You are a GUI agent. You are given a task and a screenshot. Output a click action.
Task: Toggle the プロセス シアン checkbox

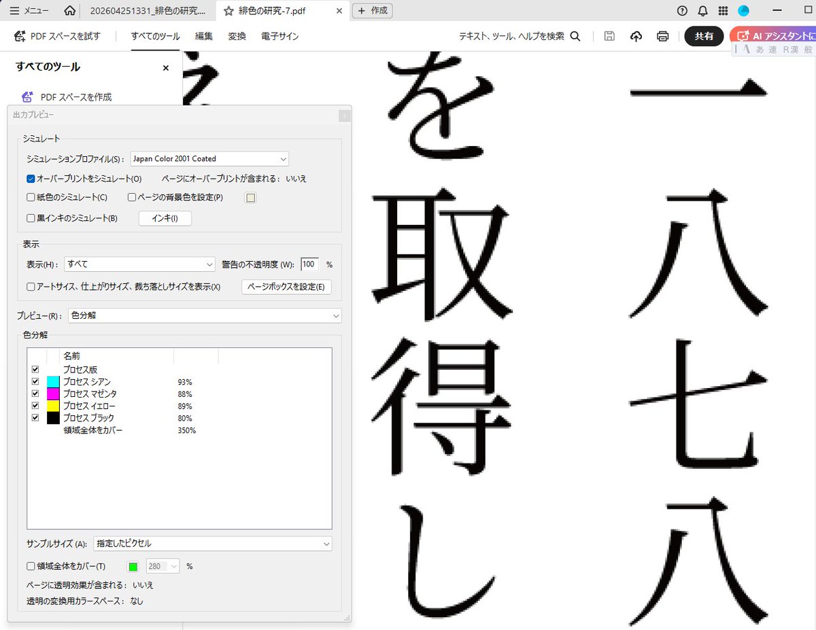click(35, 381)
